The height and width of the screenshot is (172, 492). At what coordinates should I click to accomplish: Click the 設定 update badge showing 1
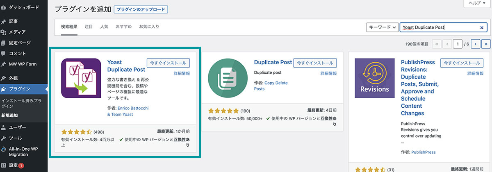(x=21, y=166)
